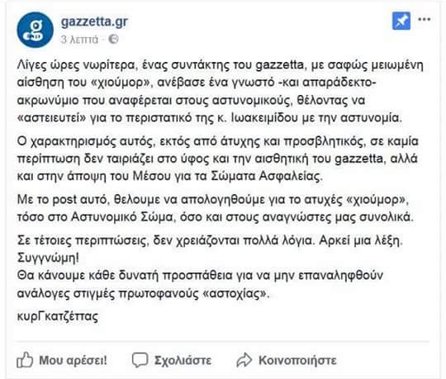446x379 pixels.
Task: Click the share arrow icon
Action: coord(244,360)
